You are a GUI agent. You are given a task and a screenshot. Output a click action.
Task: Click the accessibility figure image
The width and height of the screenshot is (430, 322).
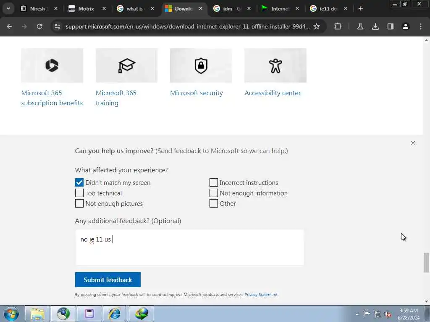[275, 65]
